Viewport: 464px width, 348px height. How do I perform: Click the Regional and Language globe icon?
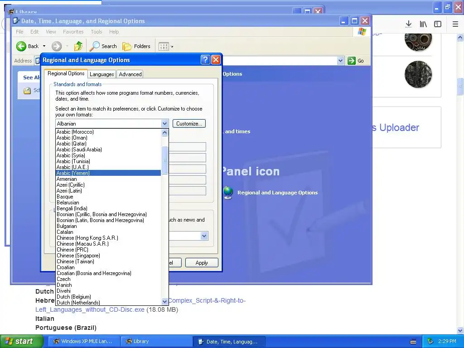(x=228, y=193)
